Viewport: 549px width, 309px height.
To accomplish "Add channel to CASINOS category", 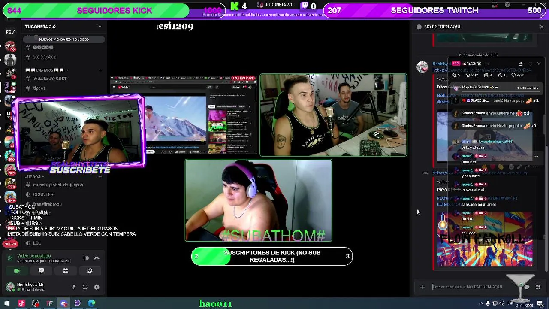I will coord(100,70).
